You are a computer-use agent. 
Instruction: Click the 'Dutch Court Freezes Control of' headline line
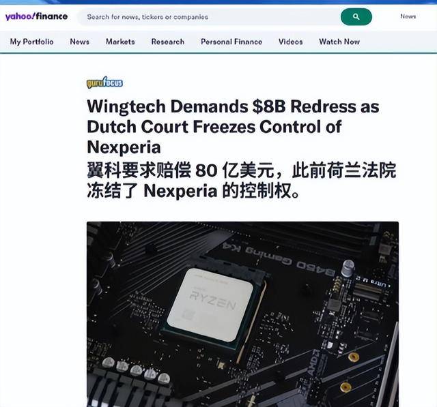214,127
